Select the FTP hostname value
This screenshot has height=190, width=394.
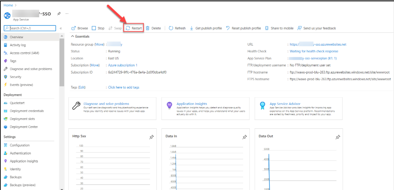point(340,72)
